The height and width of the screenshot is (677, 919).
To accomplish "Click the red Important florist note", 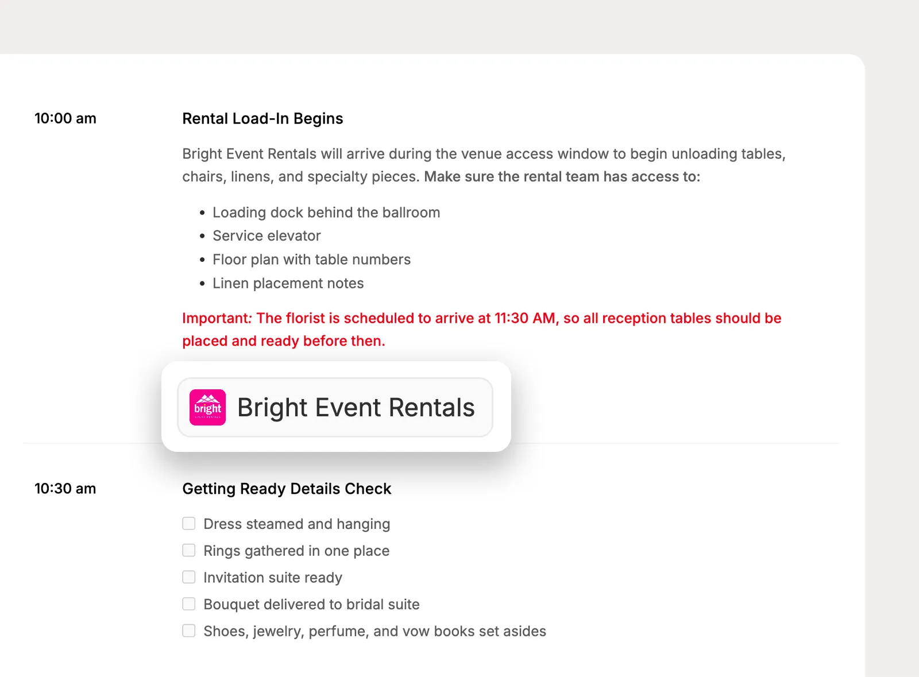I will (481, 330).
